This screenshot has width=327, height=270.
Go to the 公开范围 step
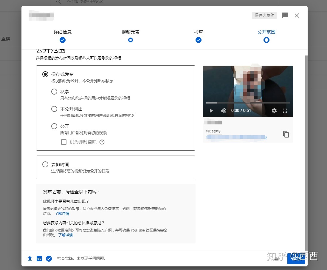266,36
